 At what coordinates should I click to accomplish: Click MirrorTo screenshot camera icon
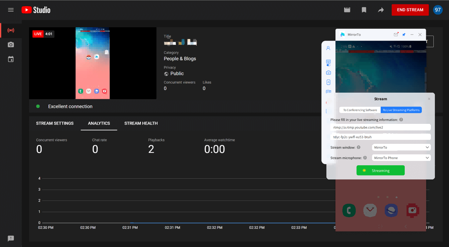click(x=328, y=73)
